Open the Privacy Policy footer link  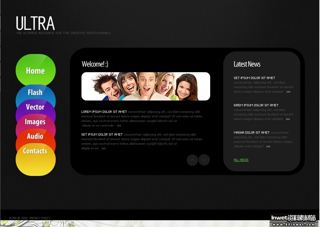tap(40, 218)
